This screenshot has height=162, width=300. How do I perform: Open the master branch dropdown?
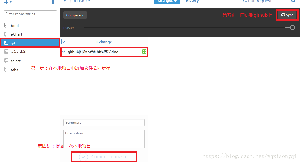(82, 1)
